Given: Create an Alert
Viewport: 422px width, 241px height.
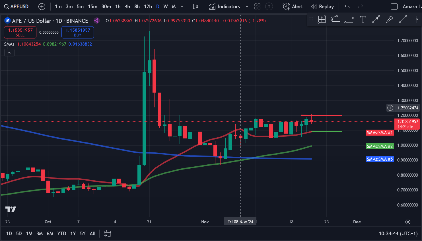Looking at the screenshot, I should pos(293,7).
